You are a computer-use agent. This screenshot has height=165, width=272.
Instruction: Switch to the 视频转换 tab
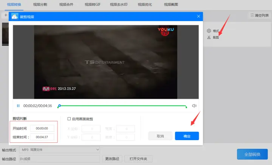[x=14, y=5]
